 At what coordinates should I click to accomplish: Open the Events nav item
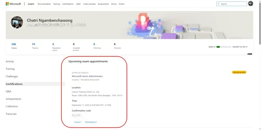[x=122, y=4]
